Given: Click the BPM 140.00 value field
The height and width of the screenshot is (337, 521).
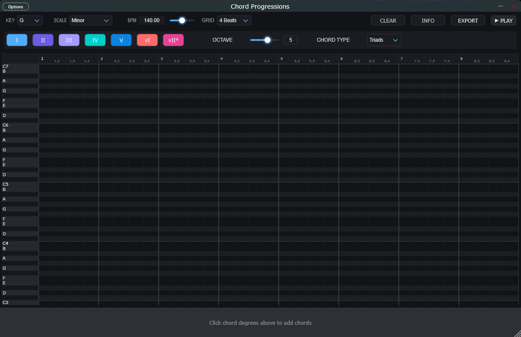Looking at the screenshot, I should [152, 20].
